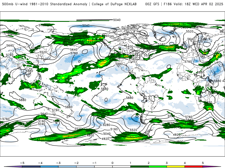Click the '500mb U-wind' title text
This screenshot has width=225, height=168.
(15, 4)
